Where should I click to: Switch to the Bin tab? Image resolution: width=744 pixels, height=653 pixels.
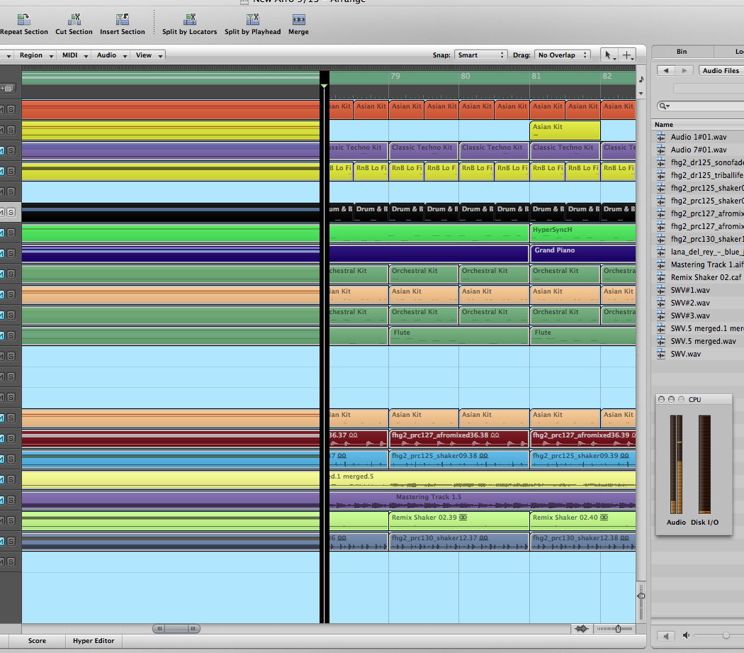[x=682, y=52]
